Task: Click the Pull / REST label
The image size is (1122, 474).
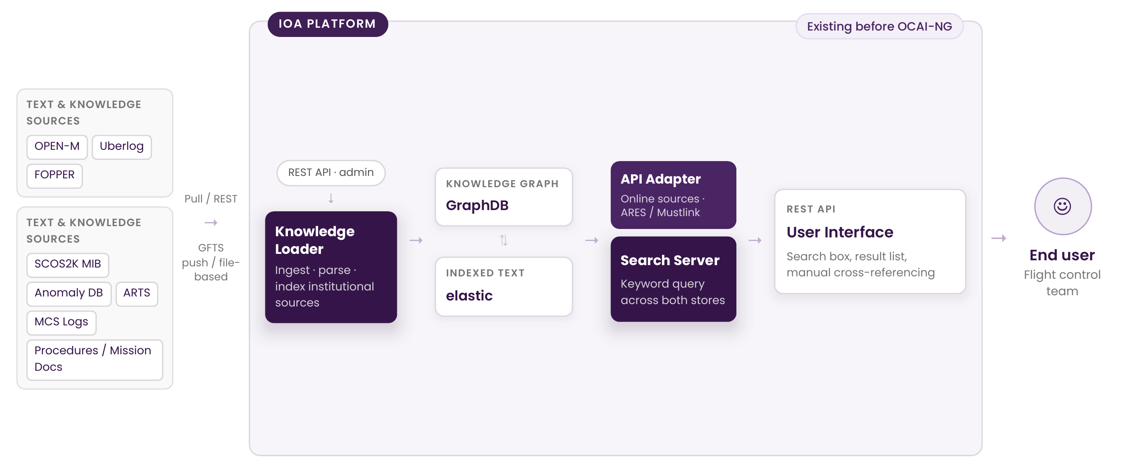Action: click(211, 199)
